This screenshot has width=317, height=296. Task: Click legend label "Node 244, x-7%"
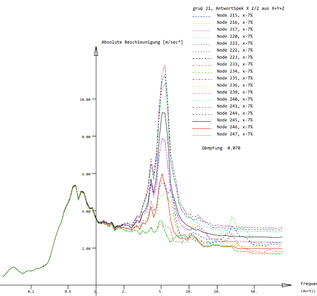coord(235,113)
